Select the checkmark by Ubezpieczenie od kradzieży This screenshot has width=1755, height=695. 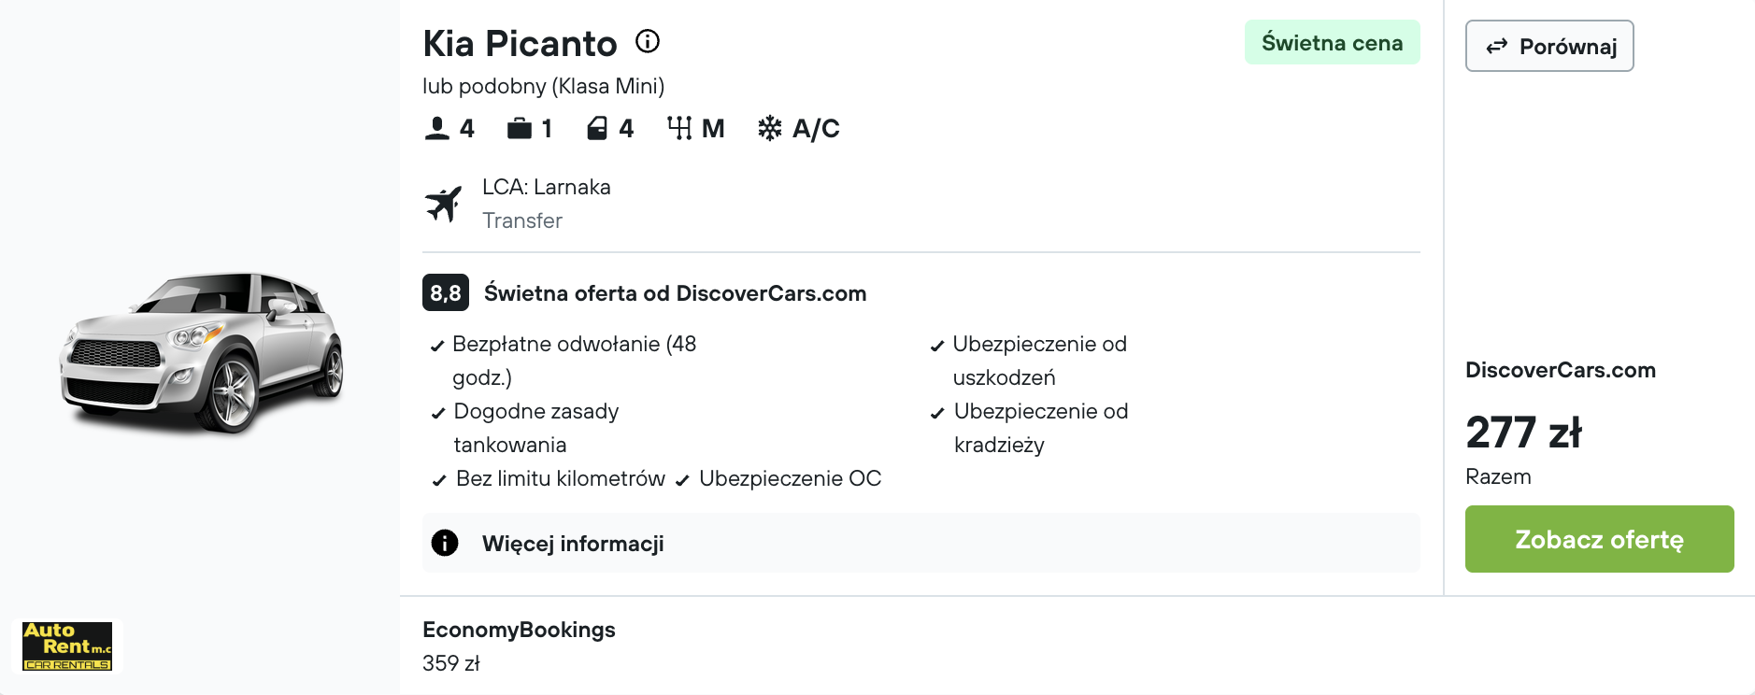[937, 413]
